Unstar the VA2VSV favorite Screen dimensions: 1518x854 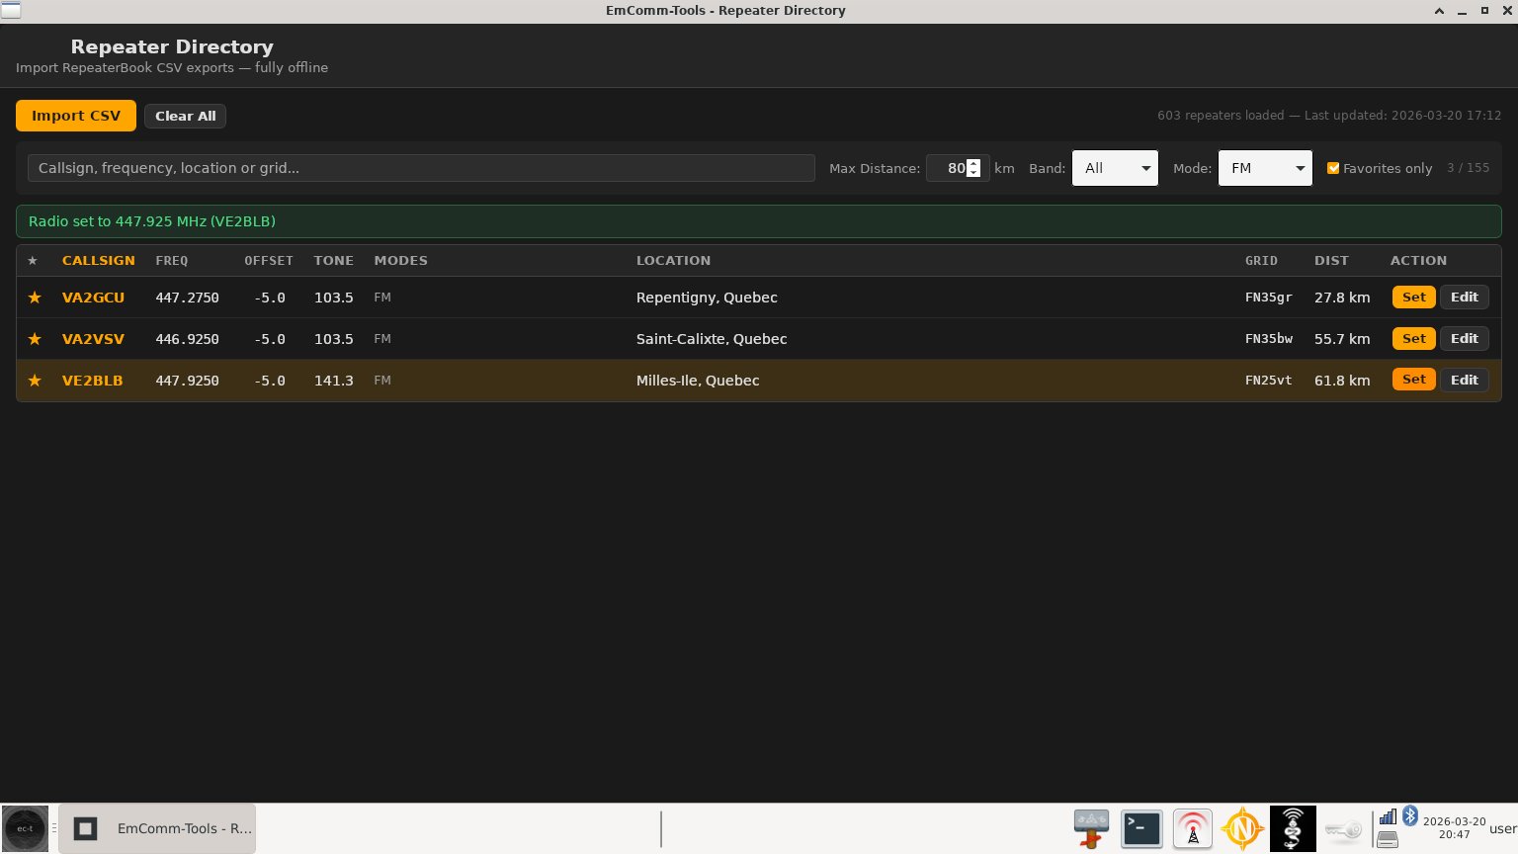(35, 339)
